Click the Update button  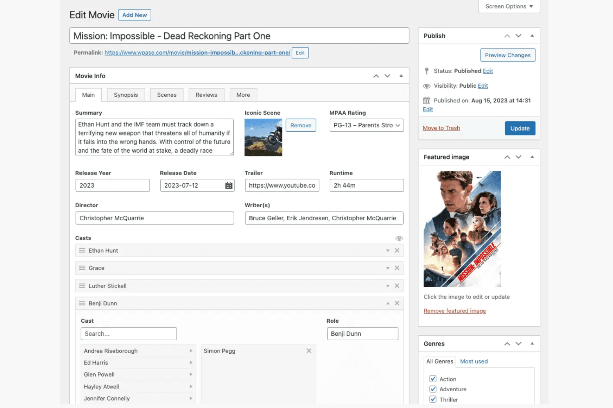click(519, 129)
